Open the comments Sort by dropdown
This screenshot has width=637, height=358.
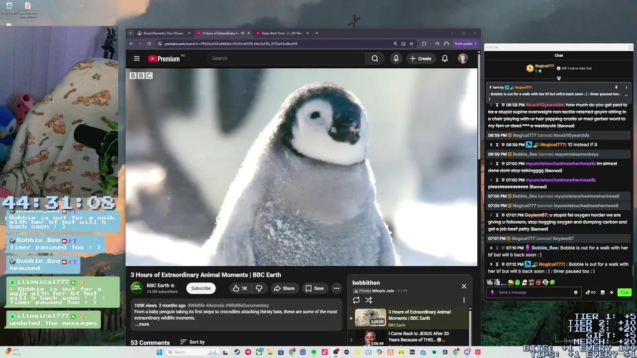[192, 342]
